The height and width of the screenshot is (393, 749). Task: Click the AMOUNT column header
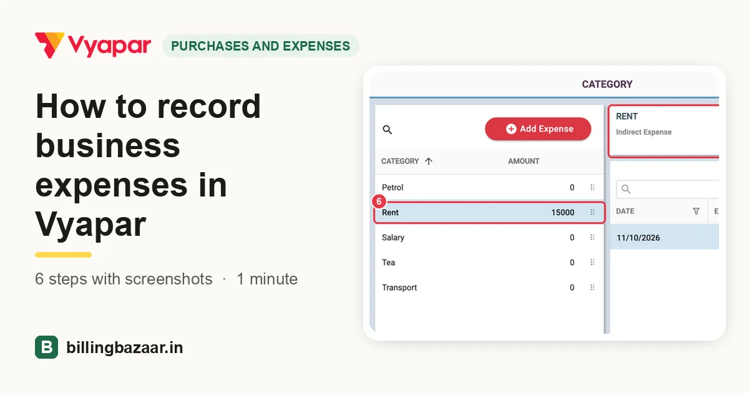point(524,161)
